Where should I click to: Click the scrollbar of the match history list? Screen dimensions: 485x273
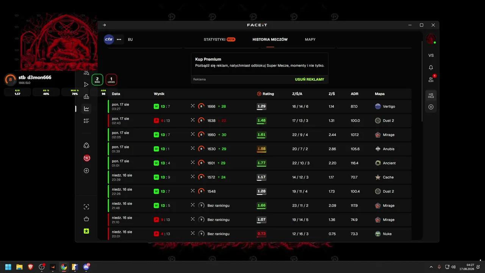(422, 81)
